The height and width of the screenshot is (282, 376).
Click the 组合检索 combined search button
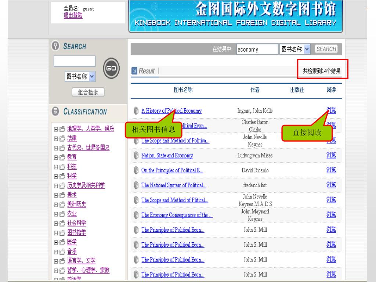coord(88,92)
